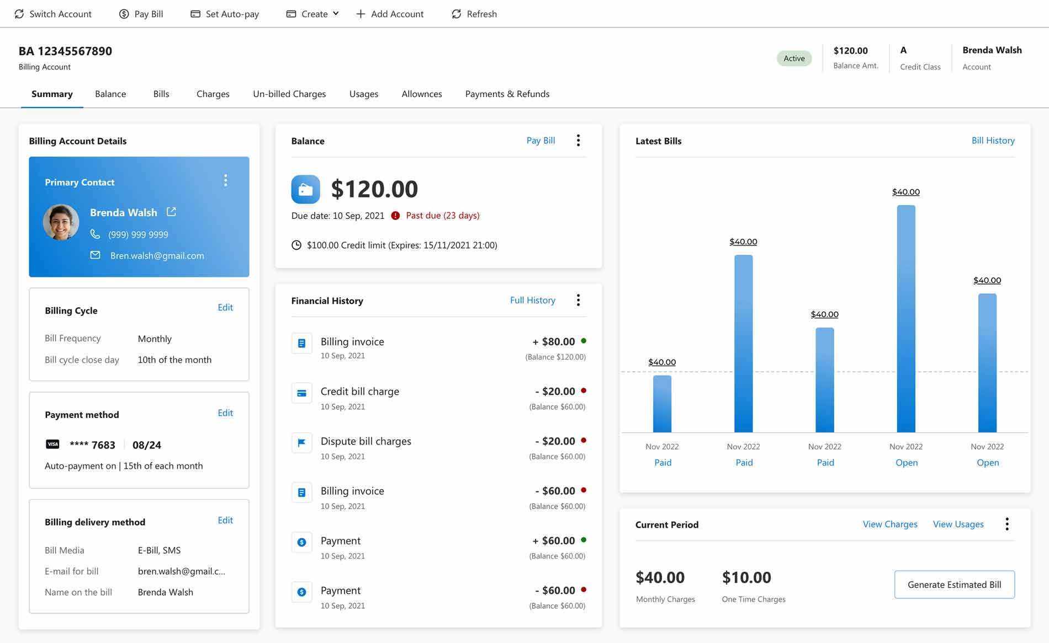Click the Switch Account icon in toolbar

19,14
